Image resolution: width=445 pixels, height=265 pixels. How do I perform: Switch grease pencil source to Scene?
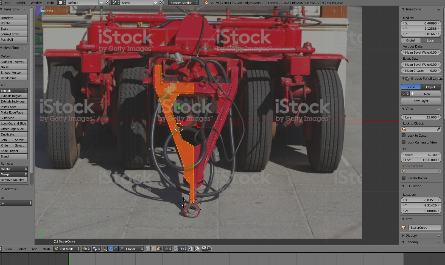411,87
